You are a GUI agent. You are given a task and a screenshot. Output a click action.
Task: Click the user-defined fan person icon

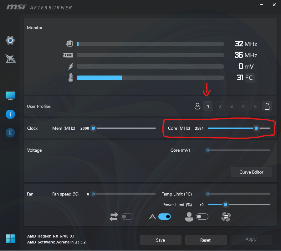(x=189, y=217)
